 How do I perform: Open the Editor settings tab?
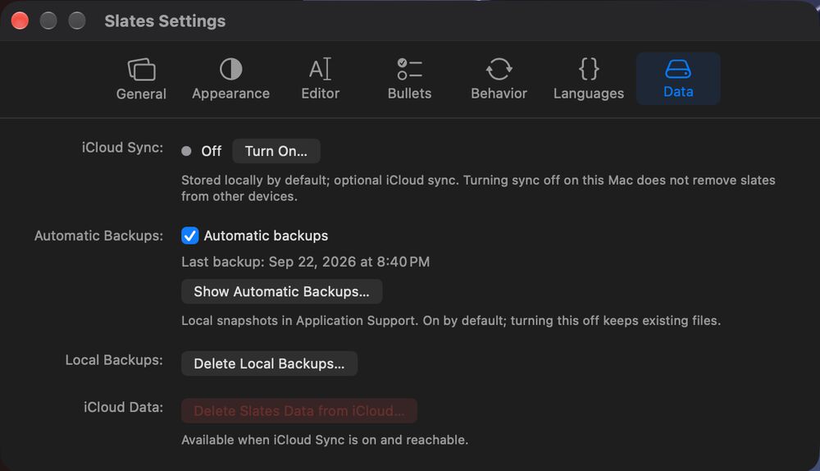pos(320,79)
